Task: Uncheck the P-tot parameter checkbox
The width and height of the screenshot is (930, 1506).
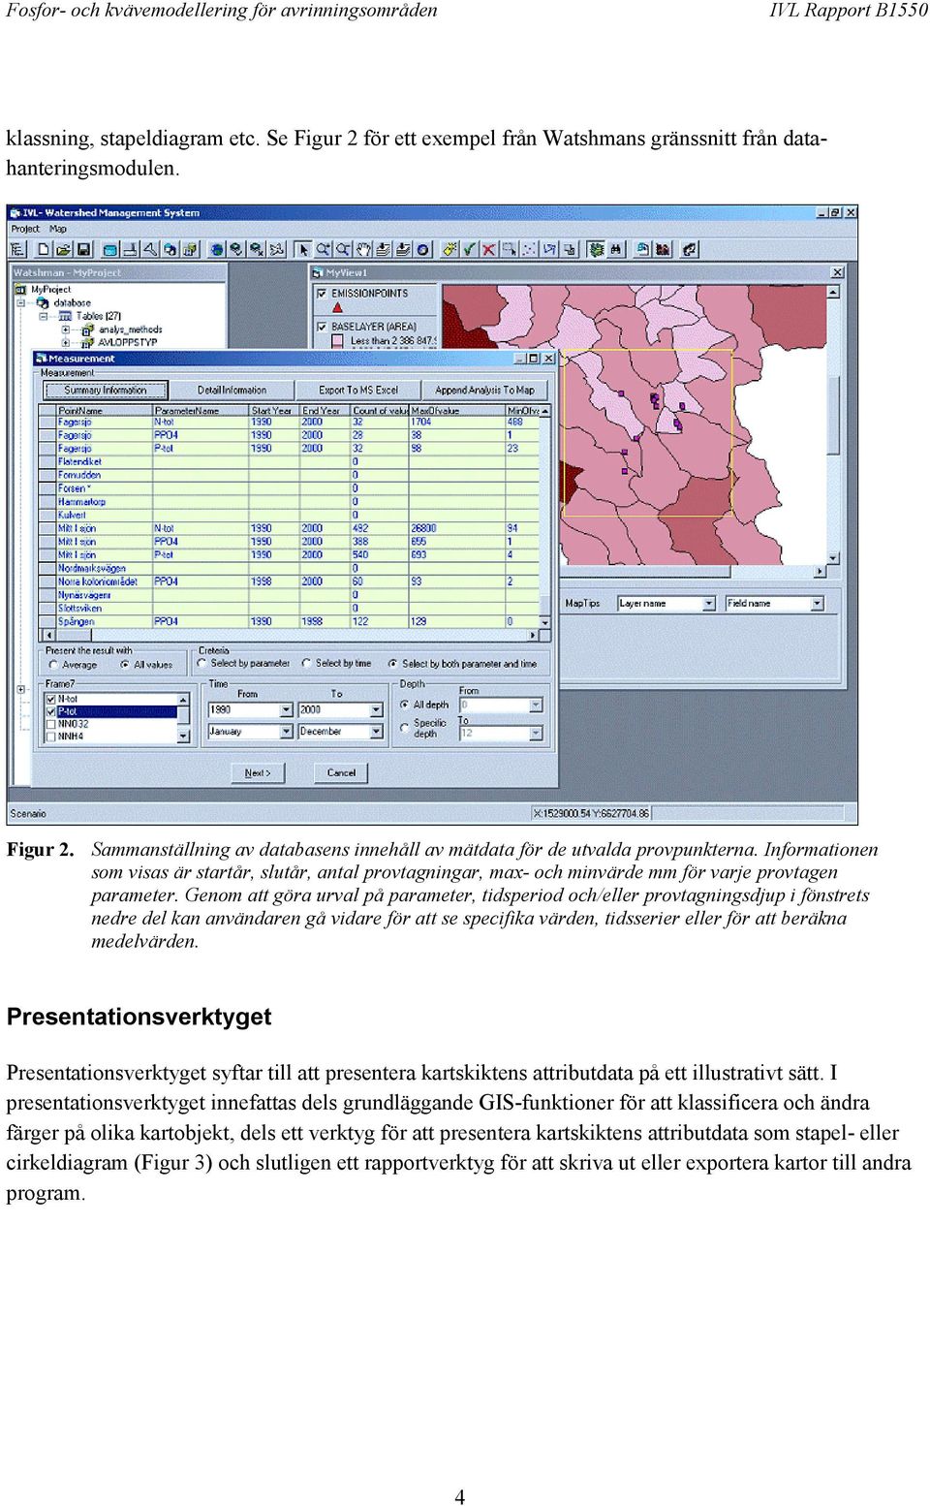Action: coord(51,711)
